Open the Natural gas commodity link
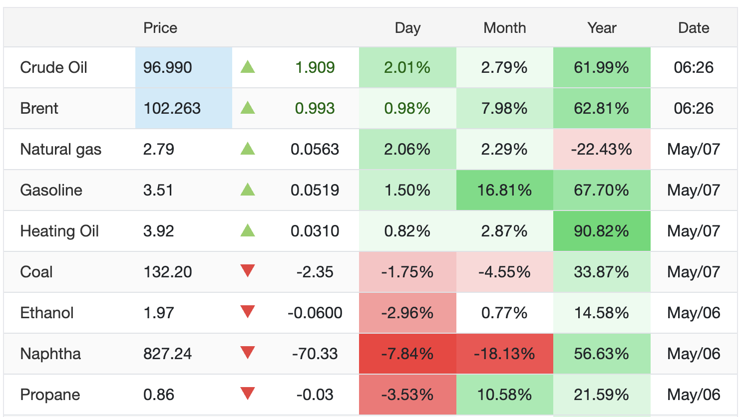Viewport: 744px width, 417px height. coord(61,149)
